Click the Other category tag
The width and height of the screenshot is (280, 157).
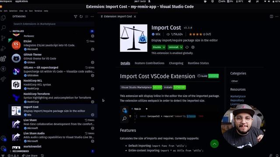(x=234, y=81)
